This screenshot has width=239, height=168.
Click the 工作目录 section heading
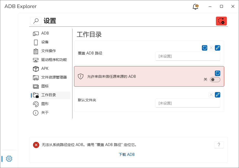[89, 34]
